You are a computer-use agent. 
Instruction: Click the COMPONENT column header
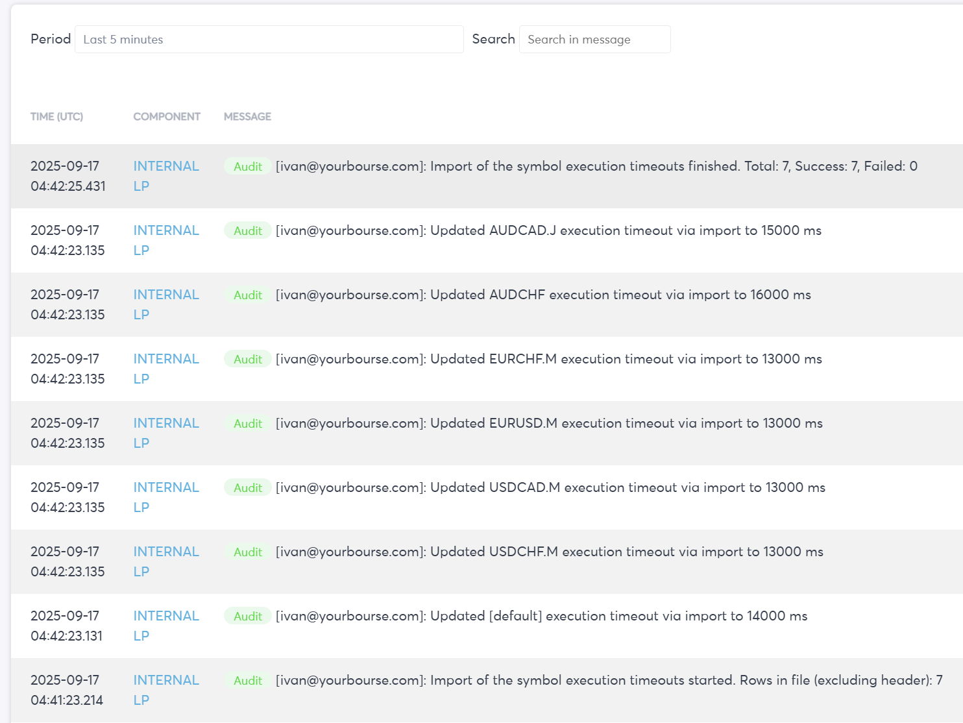click(167, 117)
